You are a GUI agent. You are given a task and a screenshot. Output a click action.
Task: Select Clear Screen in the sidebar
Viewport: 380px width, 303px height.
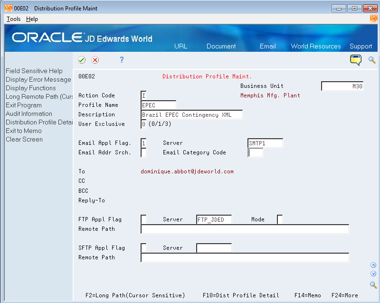click(24, 139)
